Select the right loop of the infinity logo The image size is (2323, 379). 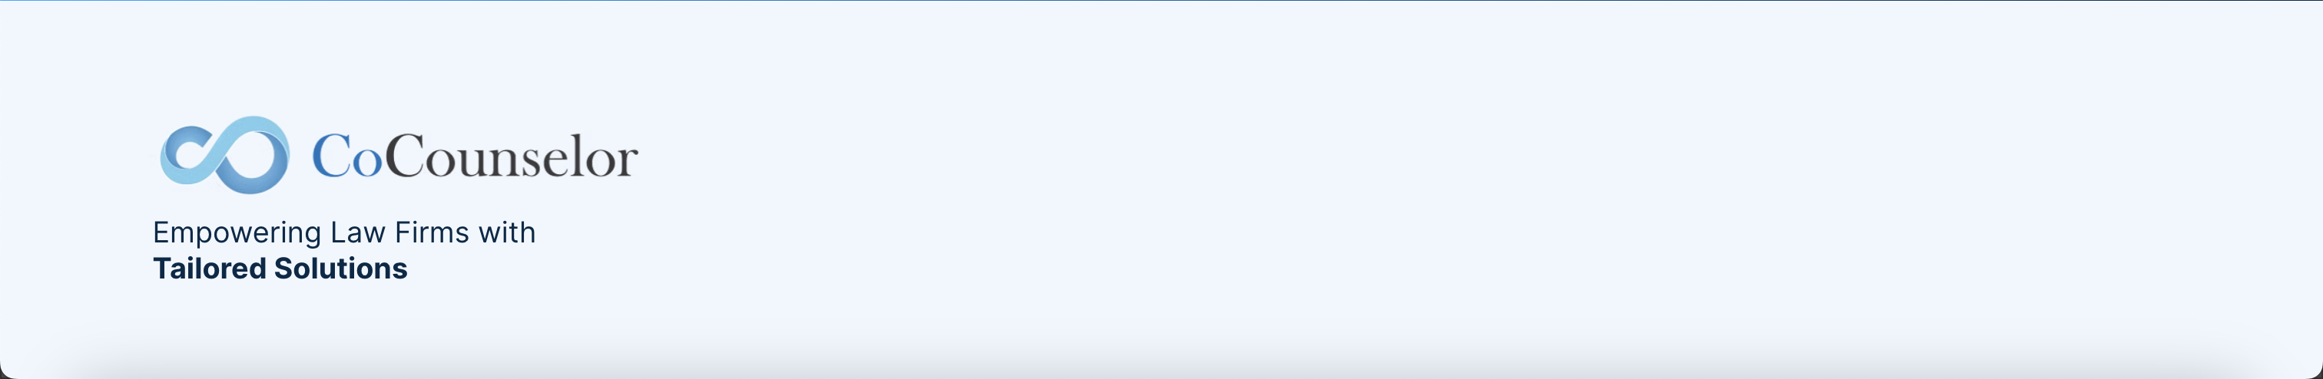tap(257, 155)
